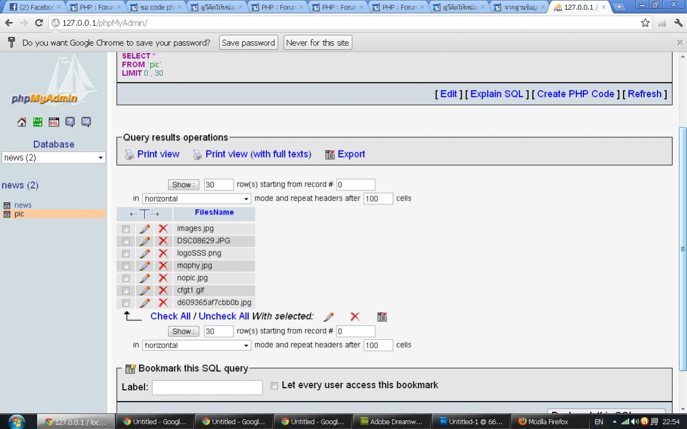
Task: Click the Chrome bookmark star icon
Action: click(645, 23)
